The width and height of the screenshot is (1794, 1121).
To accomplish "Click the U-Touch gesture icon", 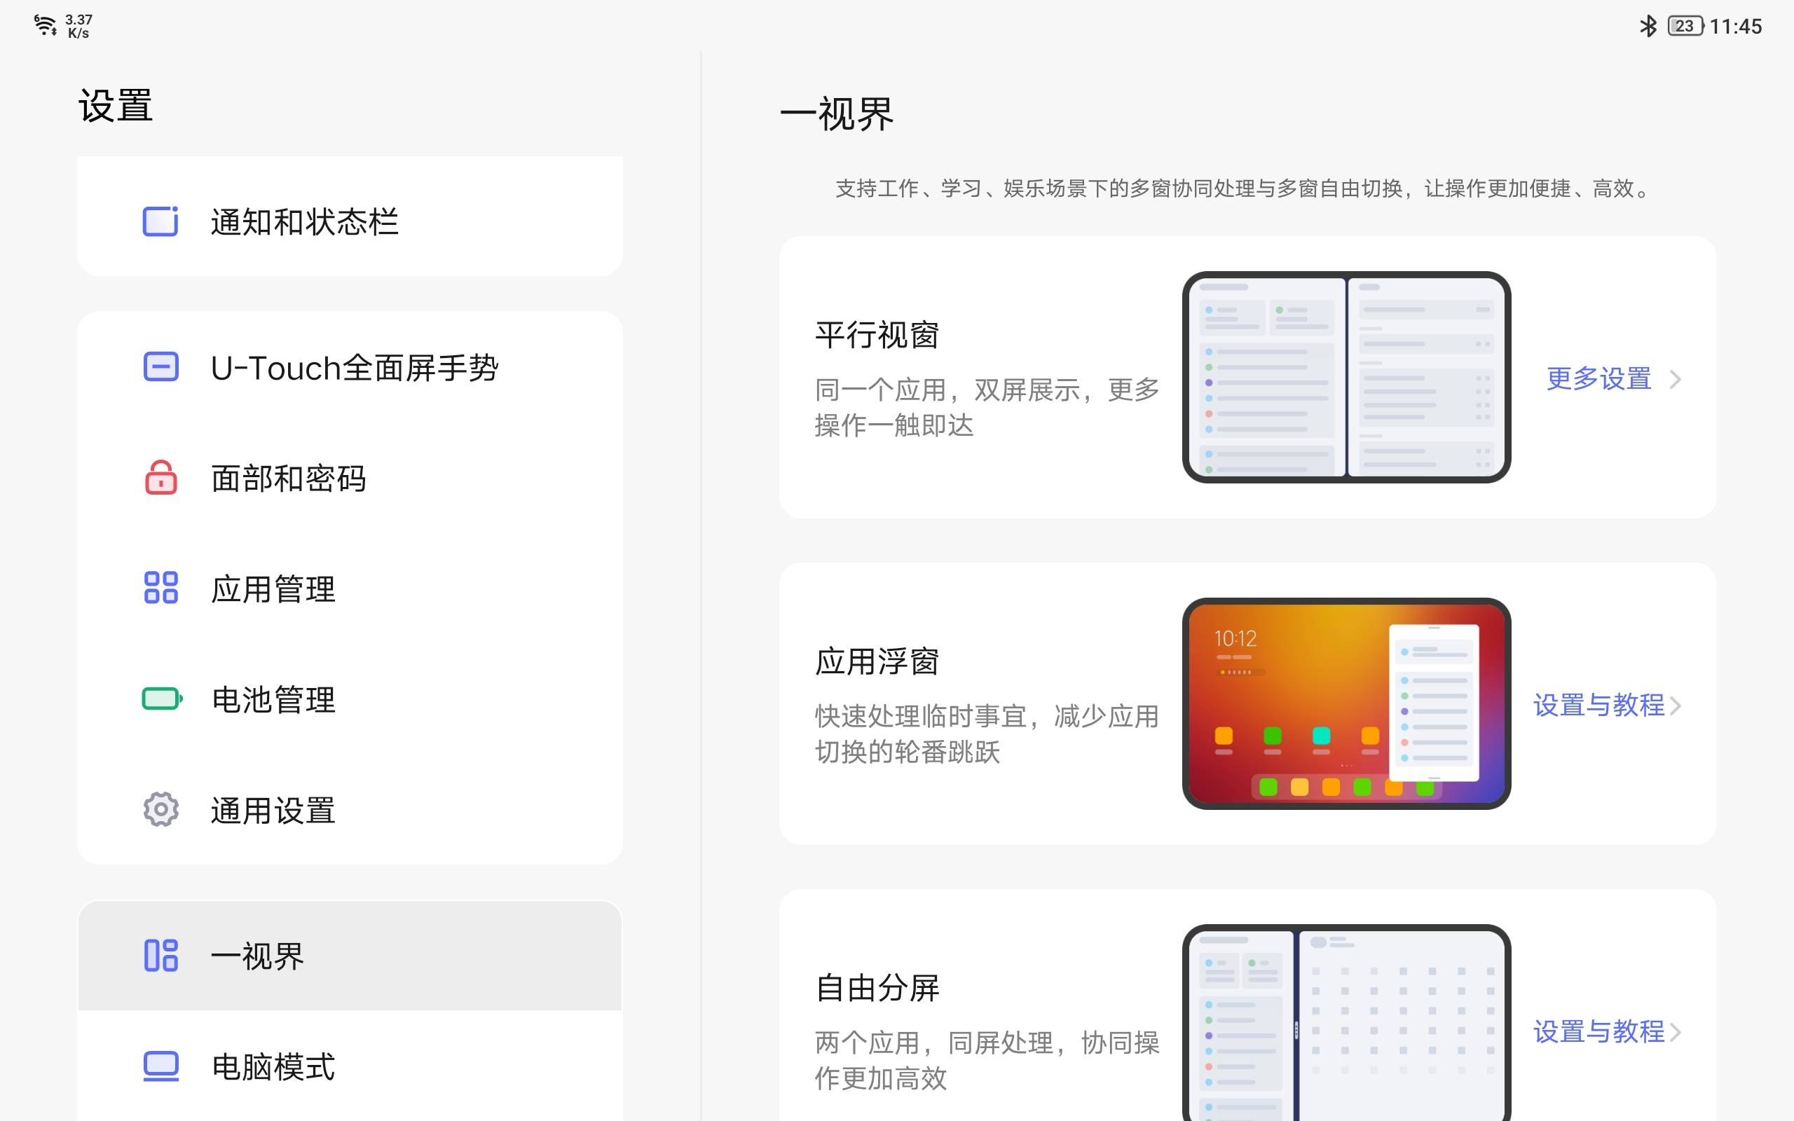I will [160, 367].
